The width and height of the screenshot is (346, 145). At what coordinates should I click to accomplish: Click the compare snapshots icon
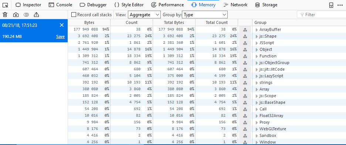pos(26,15)
